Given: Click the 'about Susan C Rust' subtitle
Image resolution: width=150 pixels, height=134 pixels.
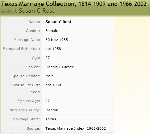Looking at the screenshot, I should [x=28, y=11].
